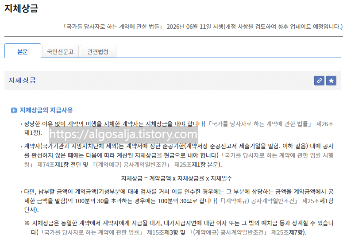Open the 공사계약일반조건 link before 제25조제7항
This screenshot has height=243, width=343.
(x=227, y=232)
